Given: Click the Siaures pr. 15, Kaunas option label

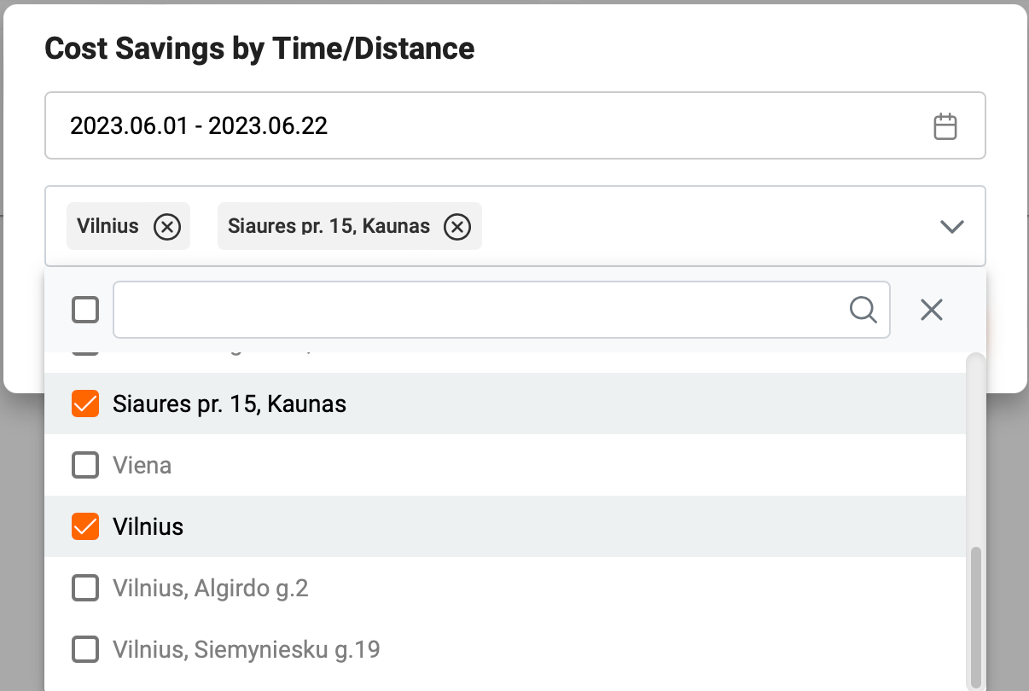Looking at the screenshot, I should [x=230, y=404].
